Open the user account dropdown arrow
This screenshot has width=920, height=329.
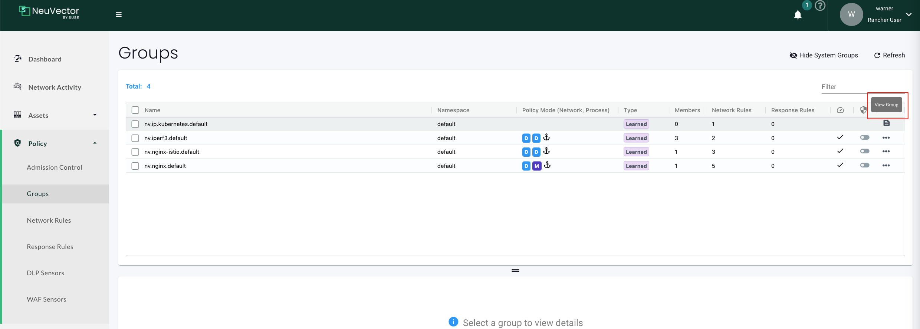tap(909, 14)
